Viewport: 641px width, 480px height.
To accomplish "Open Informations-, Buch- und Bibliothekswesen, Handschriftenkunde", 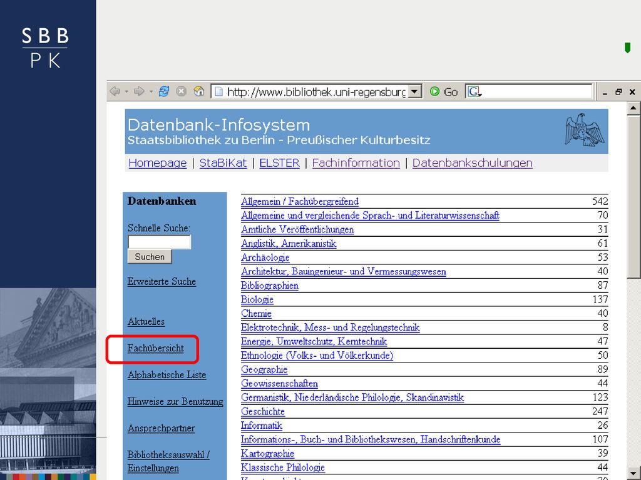I will click(x=371, y=439).
